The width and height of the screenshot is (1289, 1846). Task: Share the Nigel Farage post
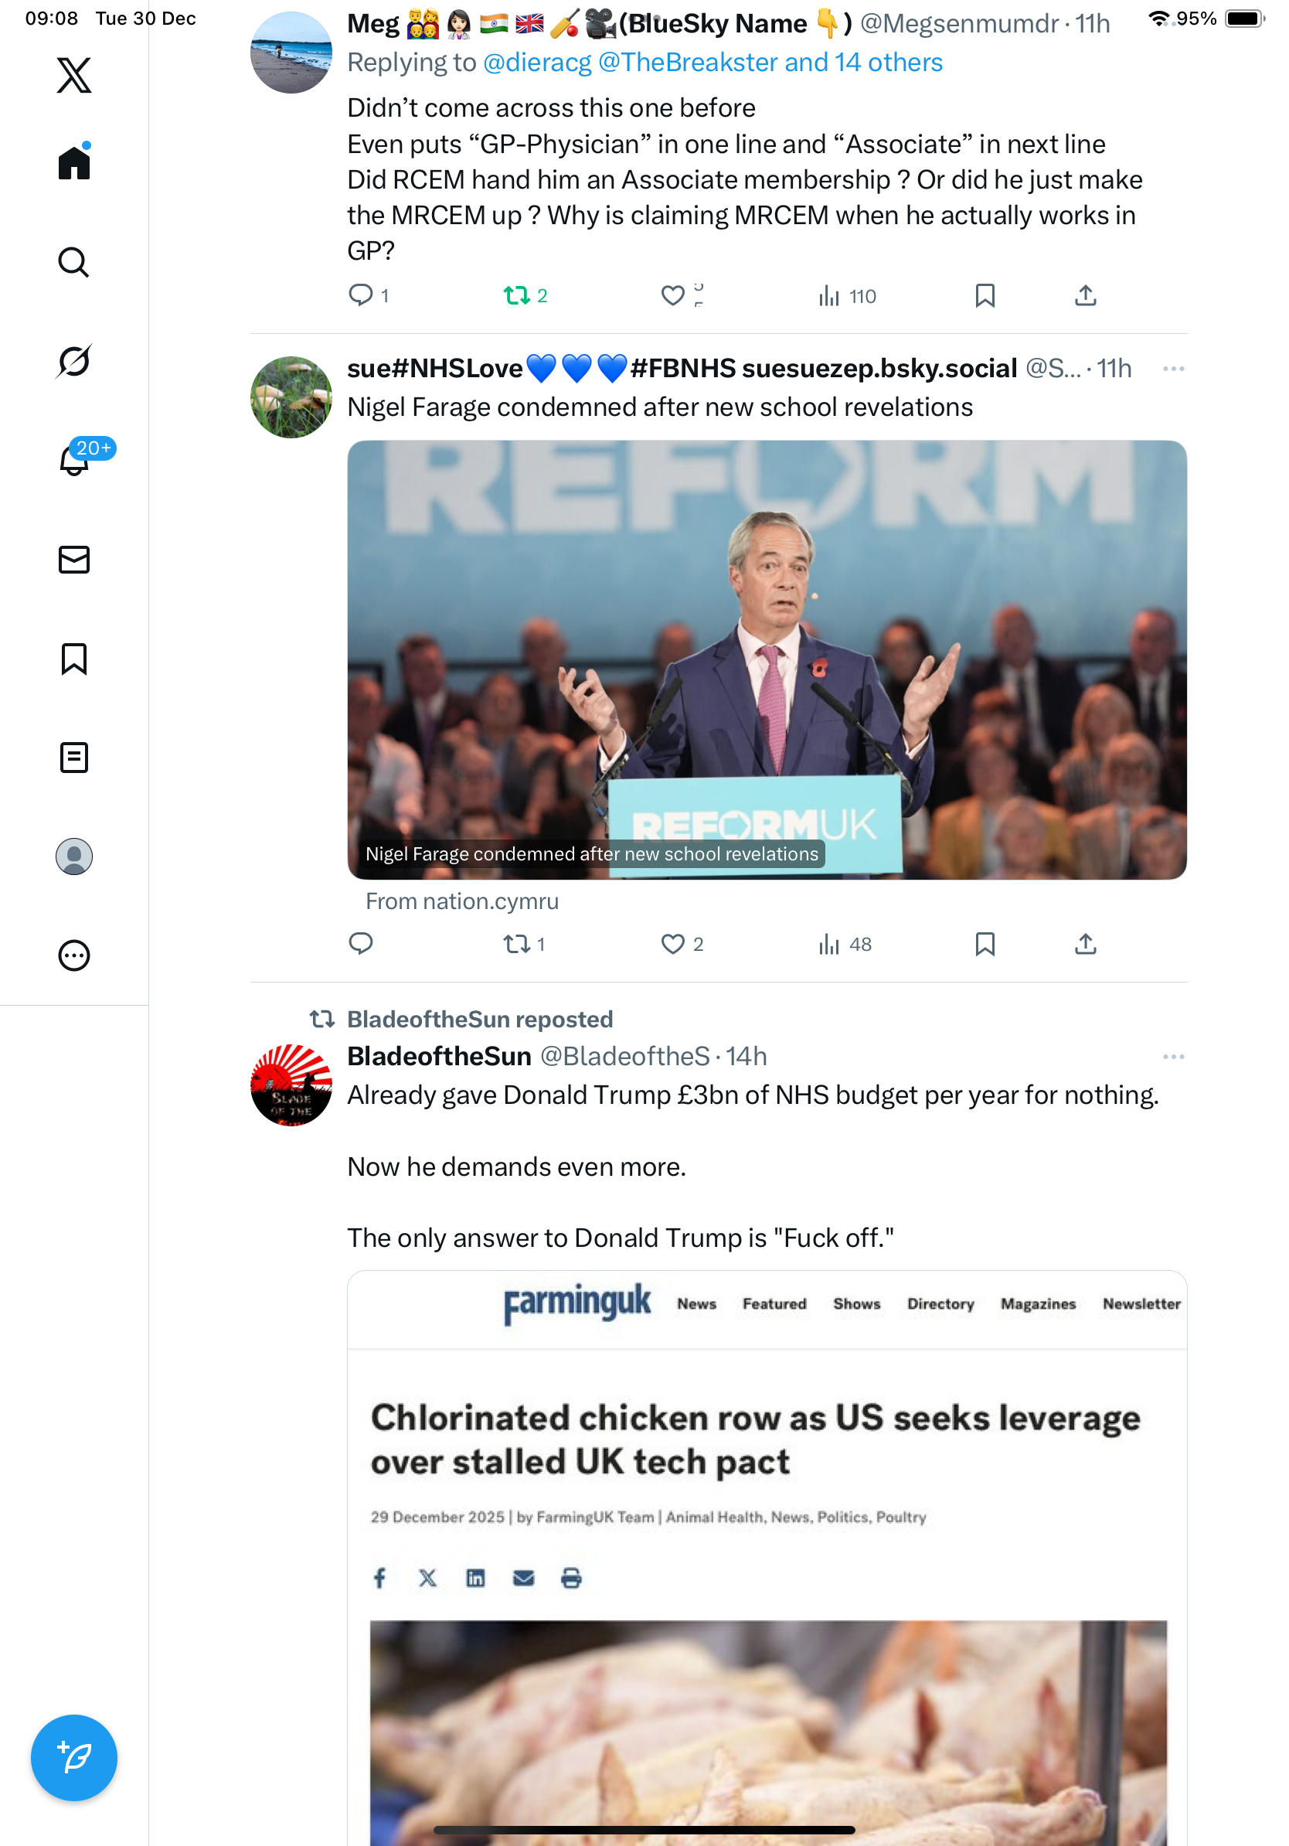[1085, 944]
